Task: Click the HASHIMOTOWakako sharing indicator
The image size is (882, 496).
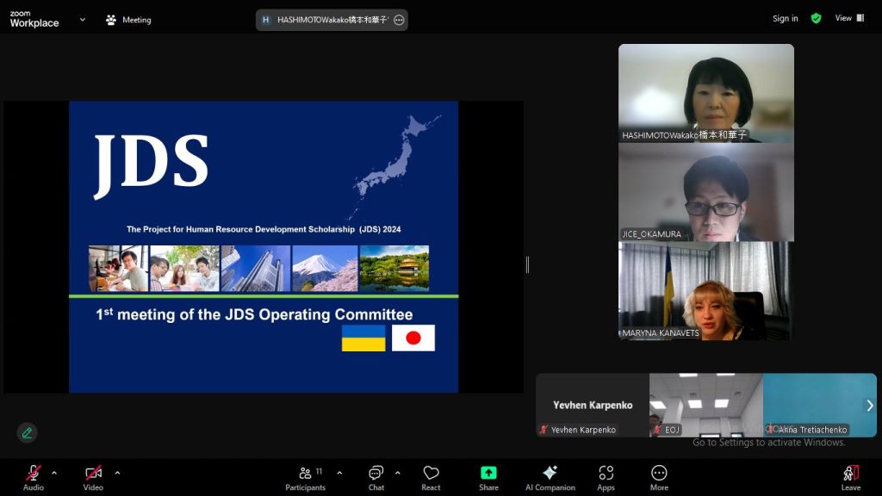Action: point(332,20)
